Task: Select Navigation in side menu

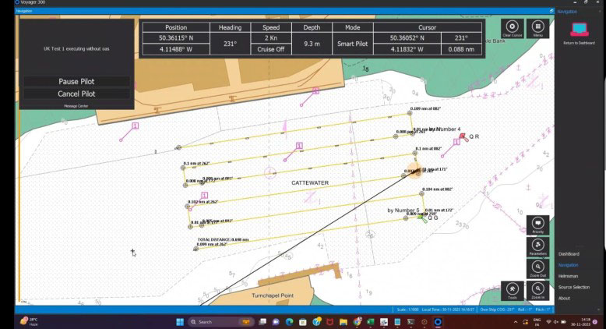Action: tap(568, 265)
